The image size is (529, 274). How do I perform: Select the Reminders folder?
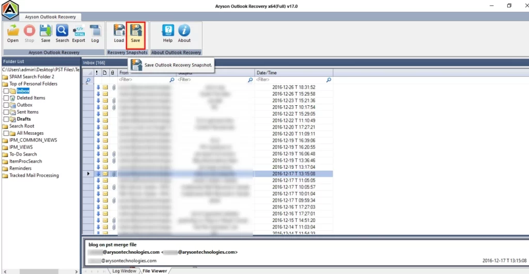coord(20,169)
